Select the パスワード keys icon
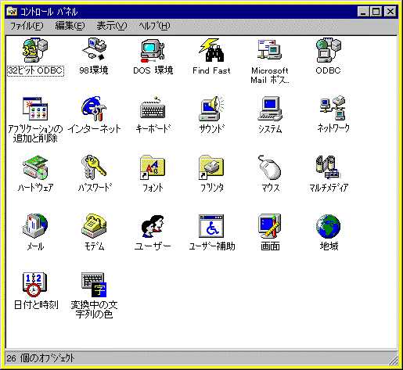403x370 pixels. pyautogui.click(x=94, y=167)
